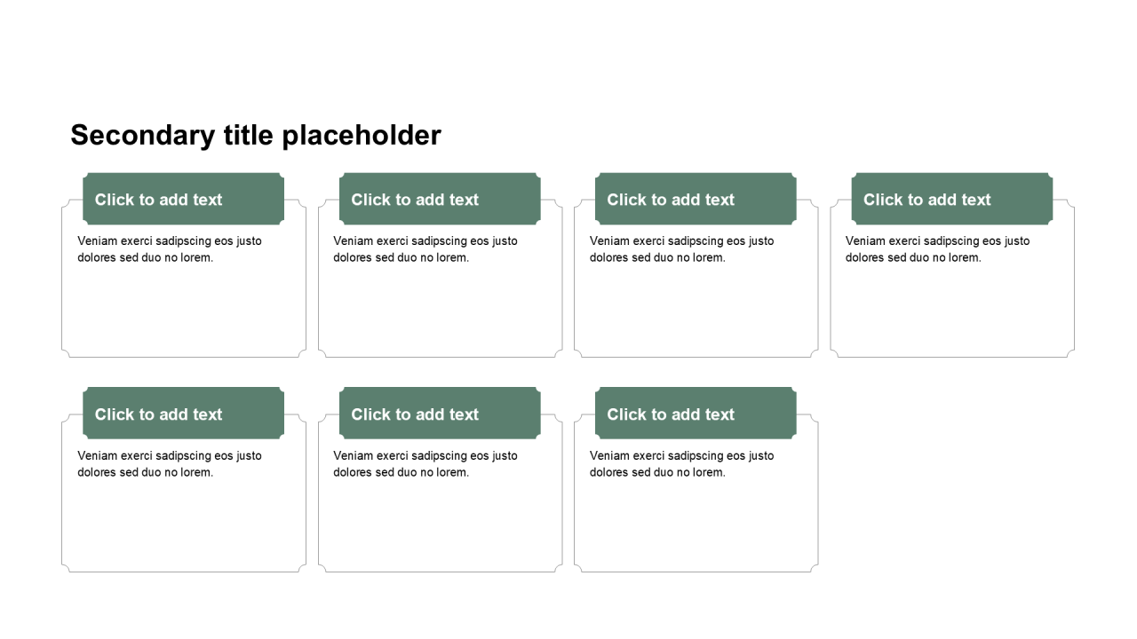
Task: Click the green header of the second bottom-row card
Action: 440,414
